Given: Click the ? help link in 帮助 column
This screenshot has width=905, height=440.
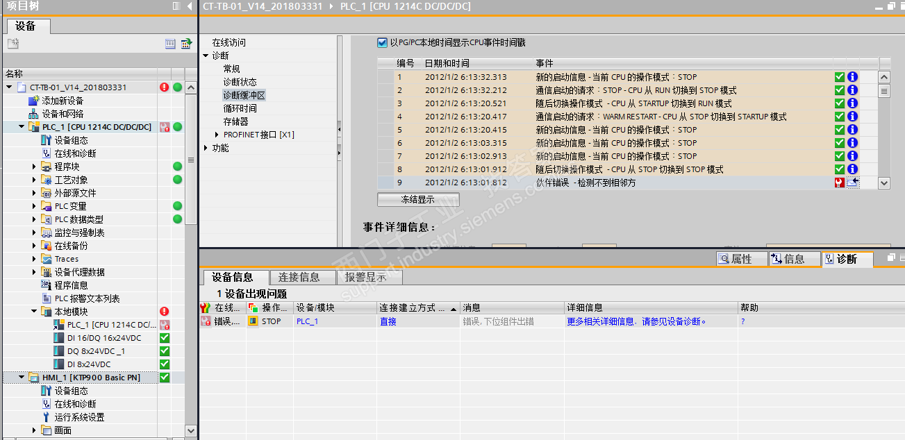Looking at the screenshot, I should click(x=742, y=321).
